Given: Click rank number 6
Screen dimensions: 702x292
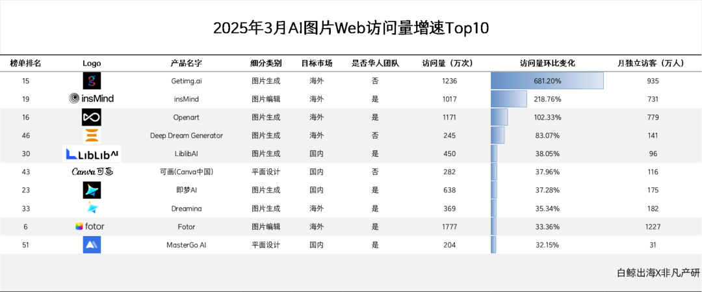Looking at the screenshot, I should (x=25, y=226).
